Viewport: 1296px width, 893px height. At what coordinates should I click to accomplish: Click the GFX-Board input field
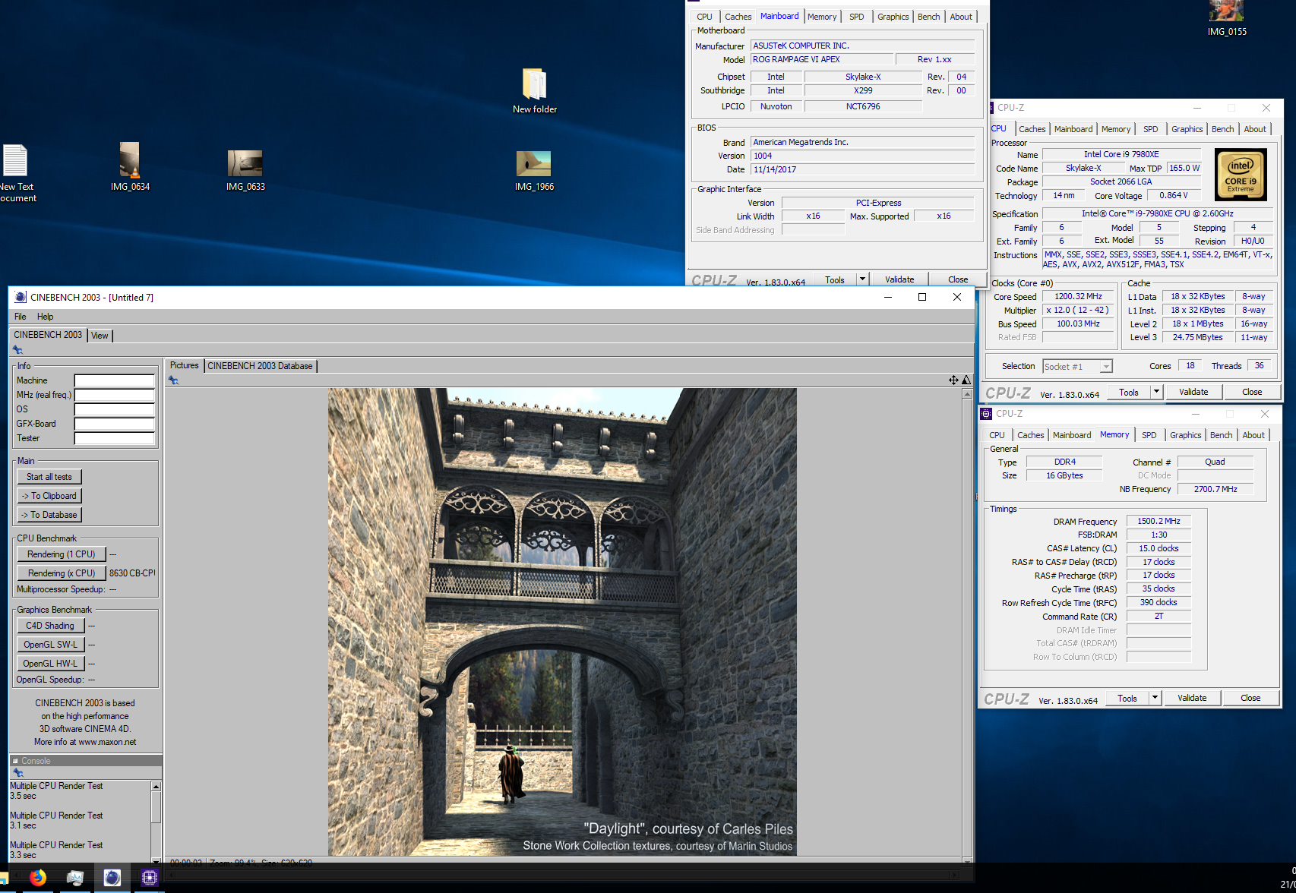[x=115, y=424]
